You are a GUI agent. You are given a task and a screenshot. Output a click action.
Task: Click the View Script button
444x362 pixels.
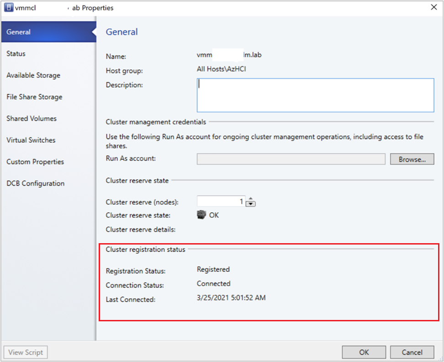(x=25, y=352)
